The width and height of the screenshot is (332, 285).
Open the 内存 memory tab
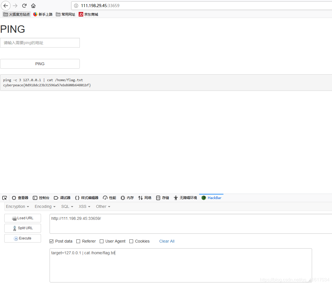click(127, 198)
